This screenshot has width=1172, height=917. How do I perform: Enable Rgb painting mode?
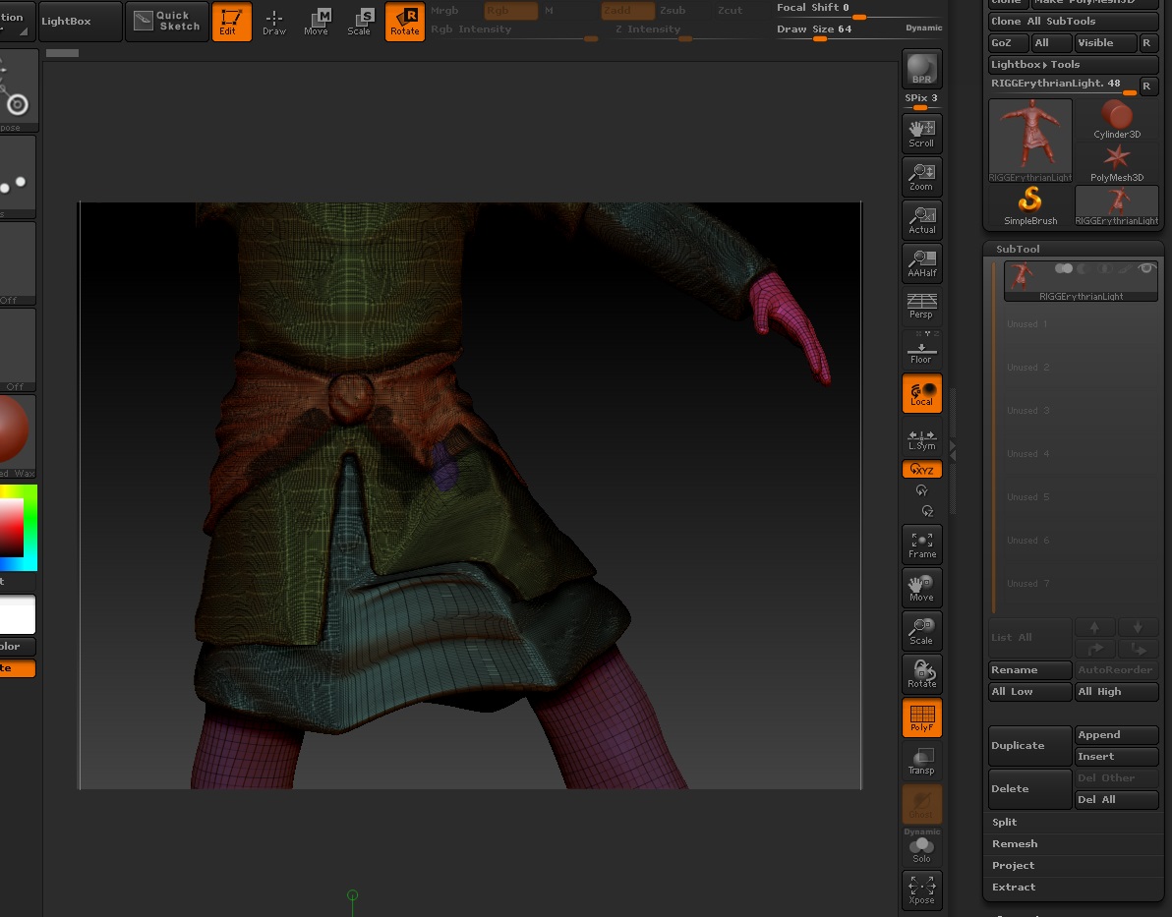point(510,11)
